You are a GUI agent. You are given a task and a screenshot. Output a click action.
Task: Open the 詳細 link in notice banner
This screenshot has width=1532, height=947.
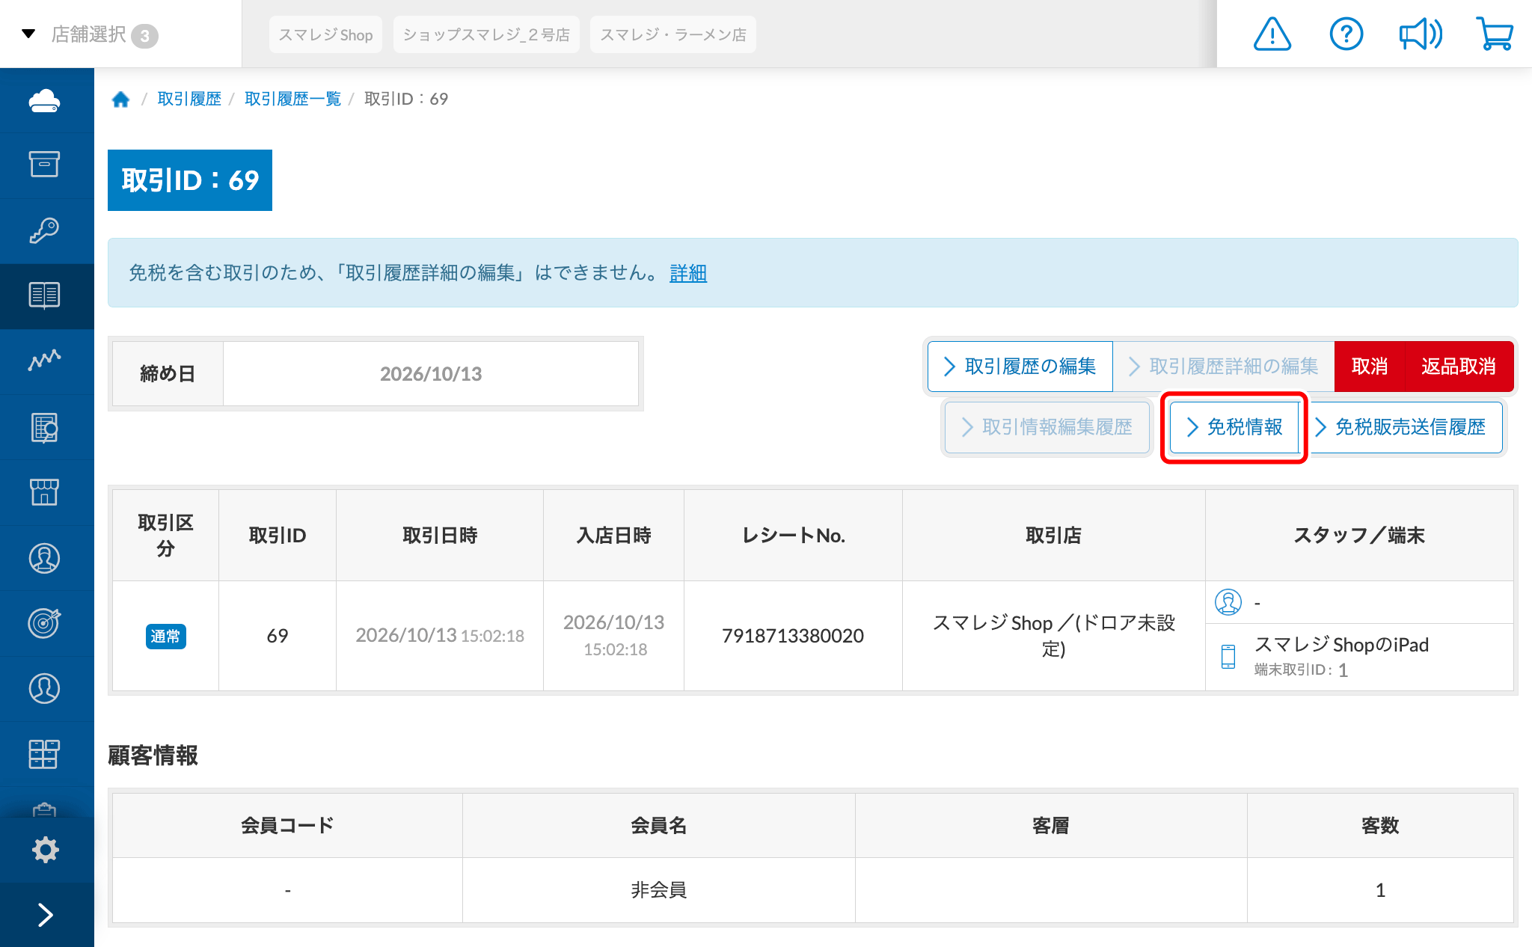pyautogui.click(x=688, y=273)
